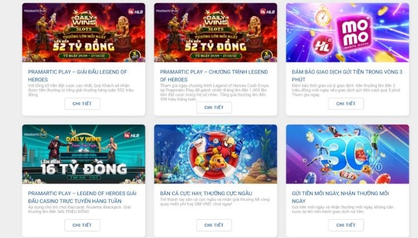Click the title Pramartic Play – Giải đấu Legend of Heroes
The image size is (418, 238).
click(x=77, y=76)
